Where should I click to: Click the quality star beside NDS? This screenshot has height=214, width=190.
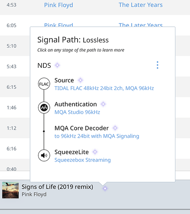point(57,65)
